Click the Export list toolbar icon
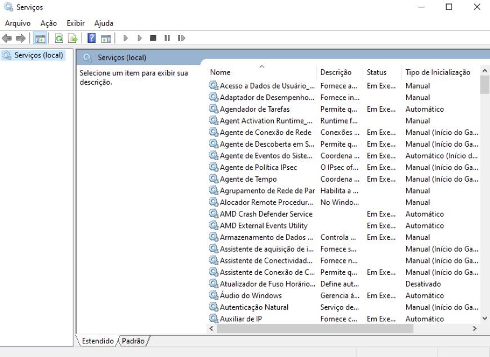This screenshot has height=357, width=490. [x=73, y=38]
